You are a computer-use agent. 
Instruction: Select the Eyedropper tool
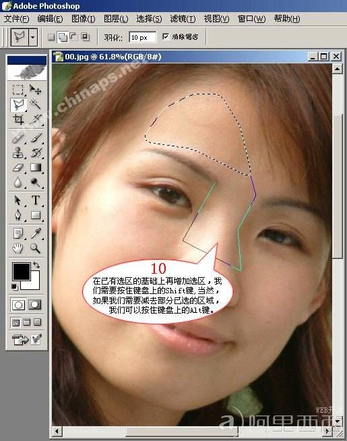point(36,233)
